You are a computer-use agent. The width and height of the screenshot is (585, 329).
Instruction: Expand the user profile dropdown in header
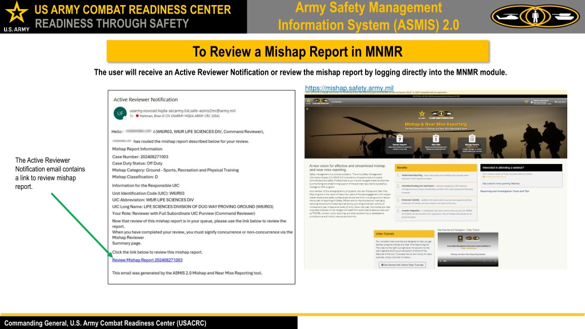(539, 102)
